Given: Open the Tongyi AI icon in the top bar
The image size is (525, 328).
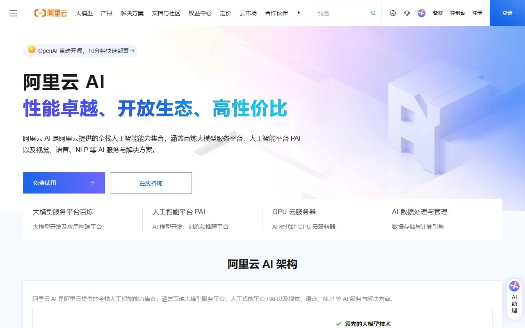Looking at the screenshot, I should [x=421, y=13].
